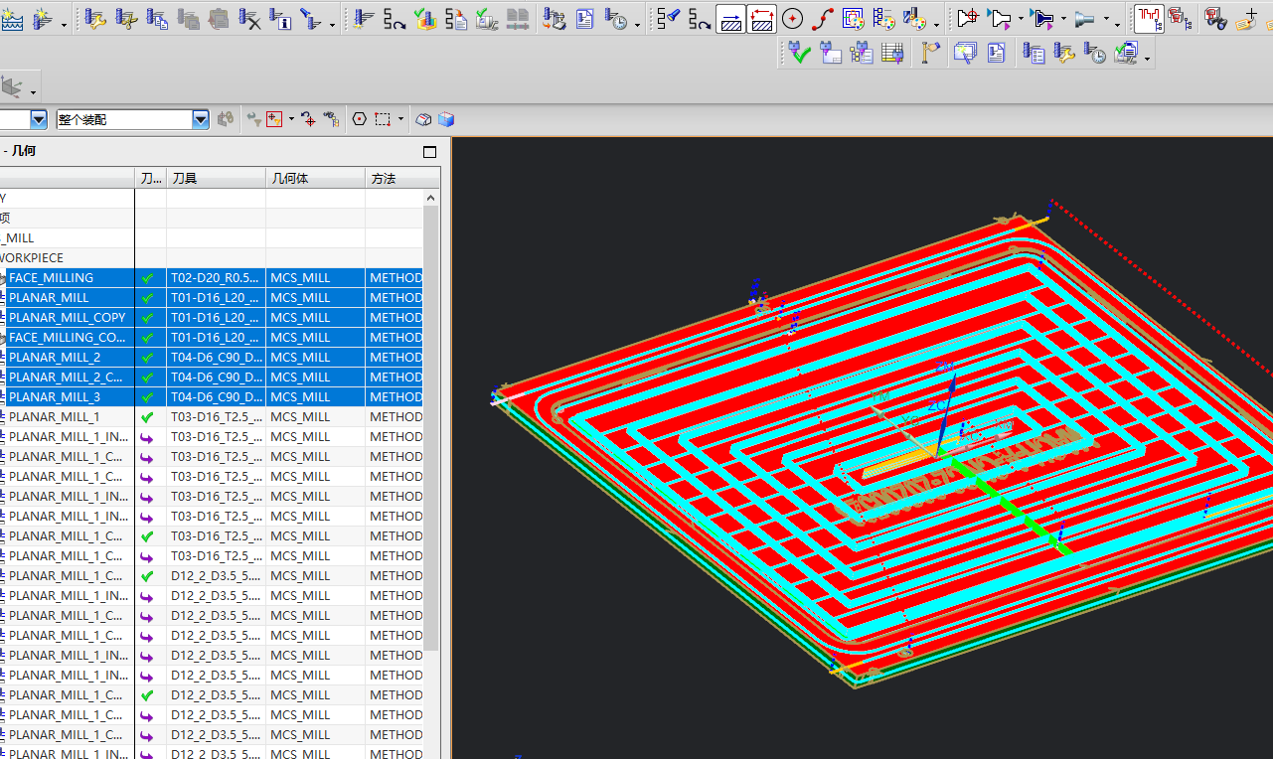
Task: Select the FACE_MILLING operation row
Action: point(51,278)
